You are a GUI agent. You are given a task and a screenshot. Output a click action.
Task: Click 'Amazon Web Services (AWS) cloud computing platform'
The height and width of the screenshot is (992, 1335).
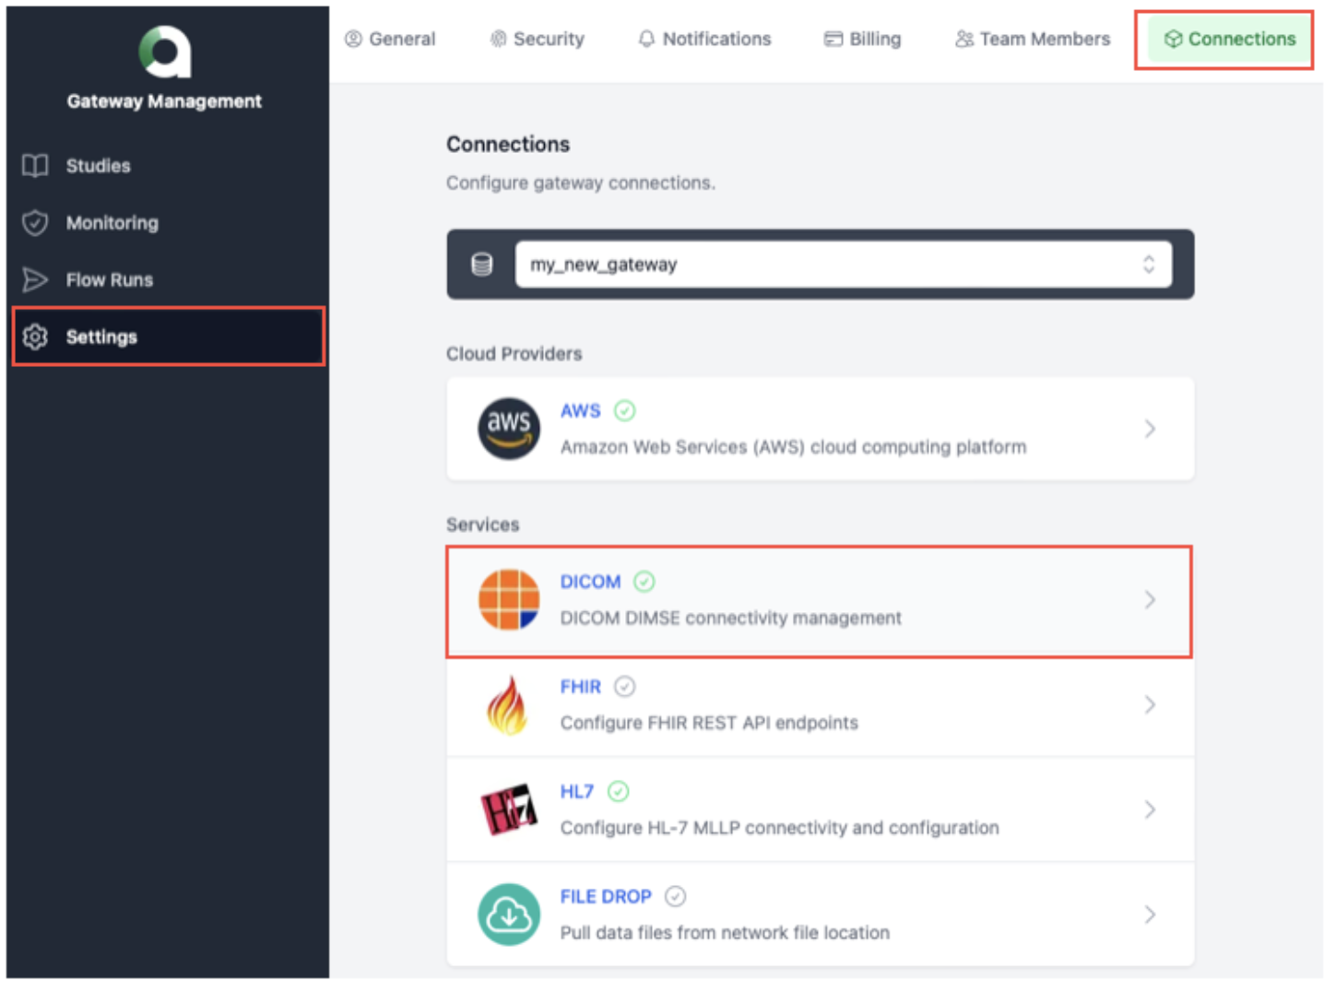[793, 447]
